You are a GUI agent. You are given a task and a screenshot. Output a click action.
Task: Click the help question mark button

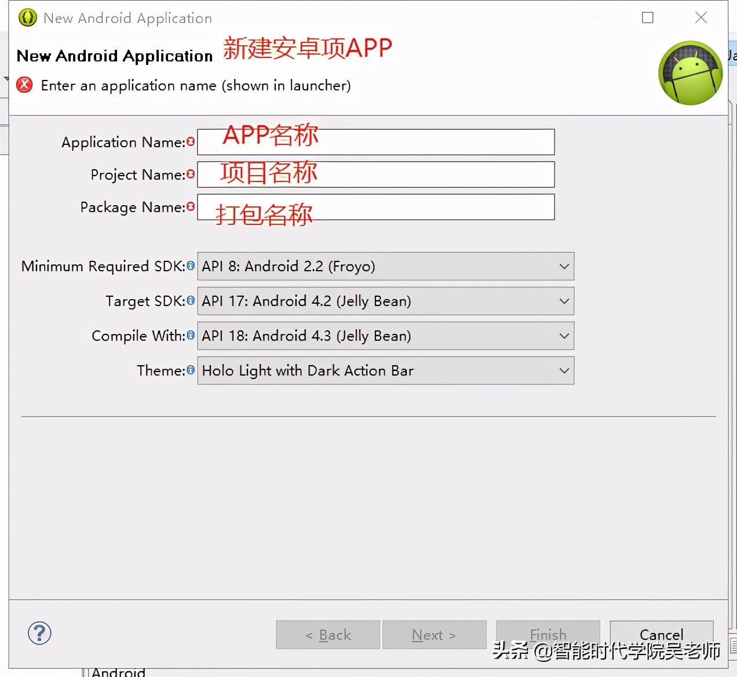[39, 633]
